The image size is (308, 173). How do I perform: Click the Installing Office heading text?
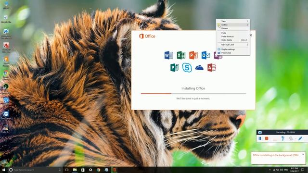click(x=193, y=88)
